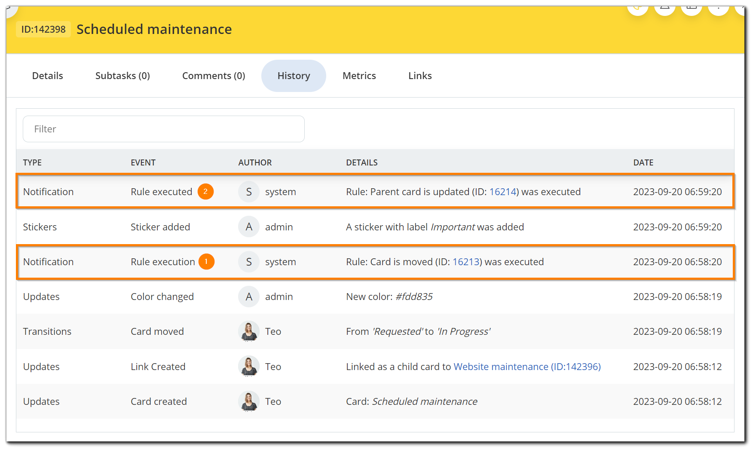Open rule ID 16214 link
Image resolution: width=756 pixels, height=453 pixels.
[502, 192]
